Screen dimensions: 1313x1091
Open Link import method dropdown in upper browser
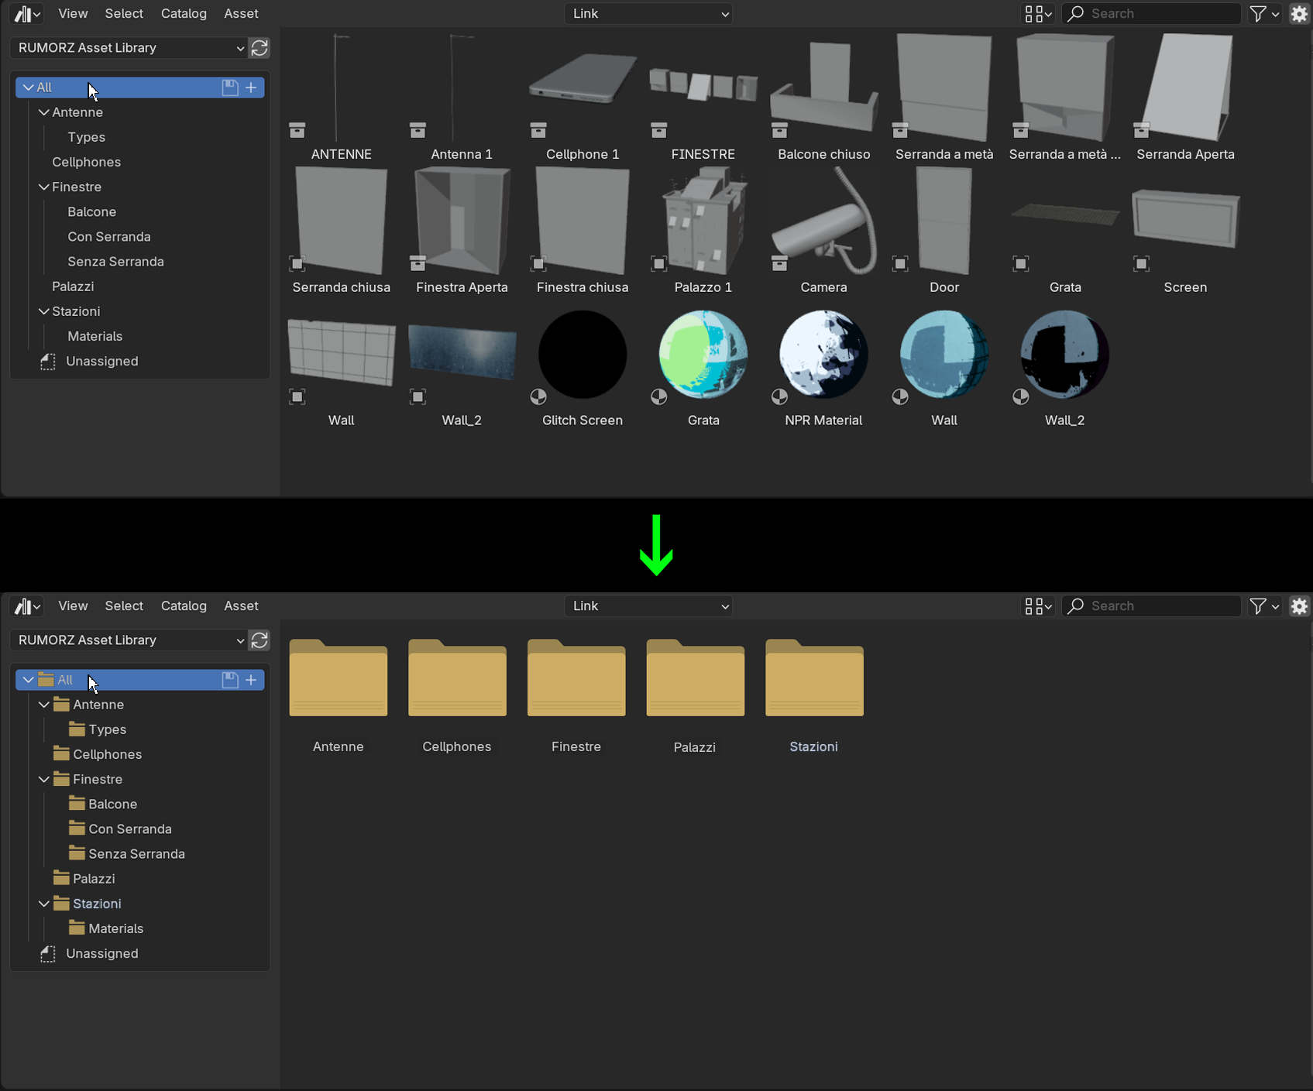click(648, 14)
